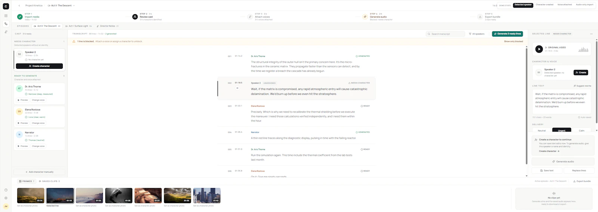Screen dimensions: 598x212
Task: Click Add character manually
Action: 39,172
